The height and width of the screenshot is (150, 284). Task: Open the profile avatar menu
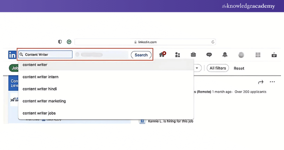coord(241,55)
